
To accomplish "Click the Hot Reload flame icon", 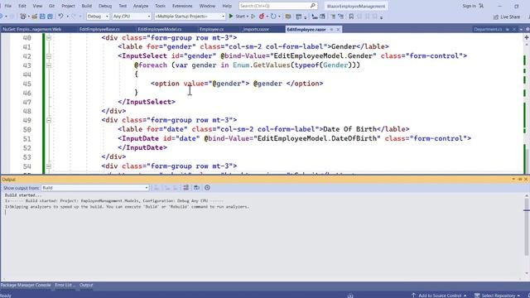I will 262,17.
